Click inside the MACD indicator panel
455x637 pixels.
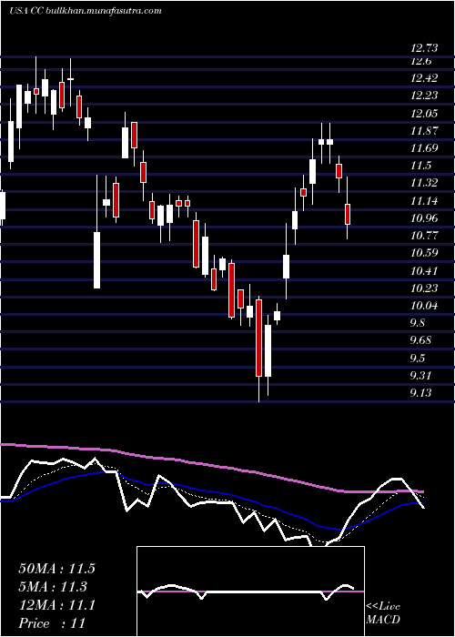250,591
